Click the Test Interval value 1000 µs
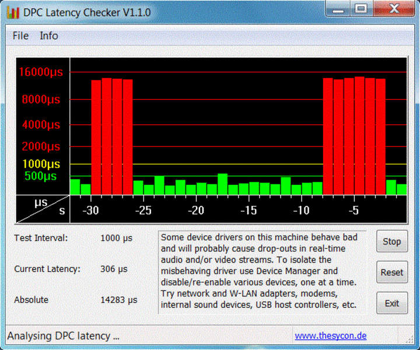This screenshot has width=420, height=350. tap(116, 238)
